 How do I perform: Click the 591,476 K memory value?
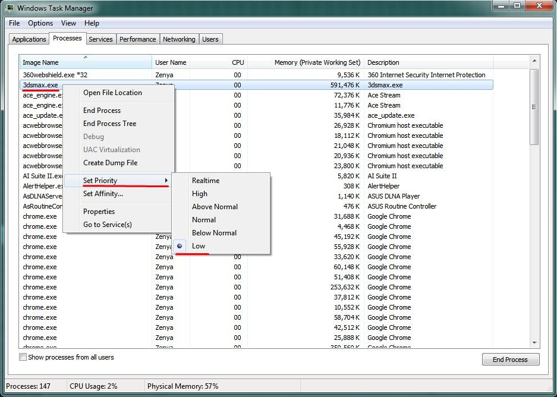[345, 85]
